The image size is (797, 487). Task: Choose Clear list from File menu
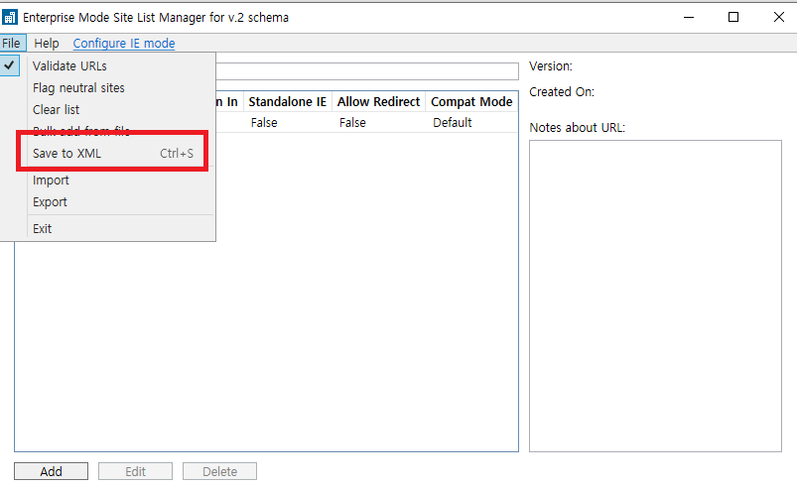click(108, 110)
